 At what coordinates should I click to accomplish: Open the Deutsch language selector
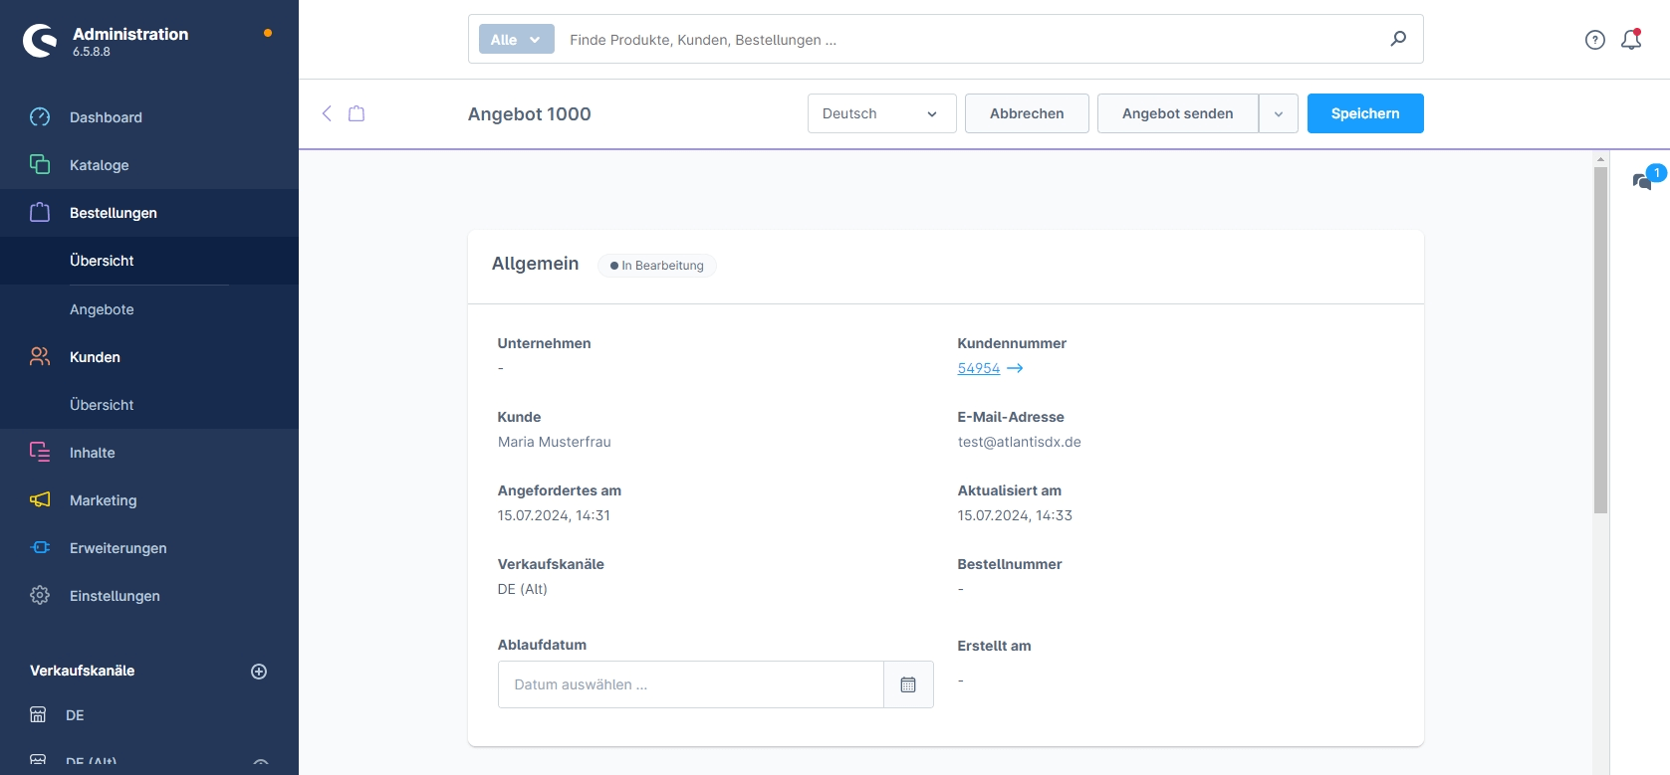tap(881, 113)
